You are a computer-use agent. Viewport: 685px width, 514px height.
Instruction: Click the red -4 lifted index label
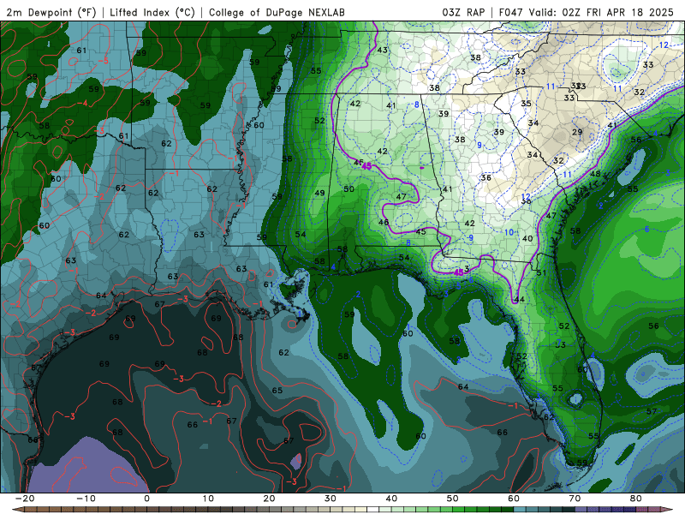coord(82,103)
